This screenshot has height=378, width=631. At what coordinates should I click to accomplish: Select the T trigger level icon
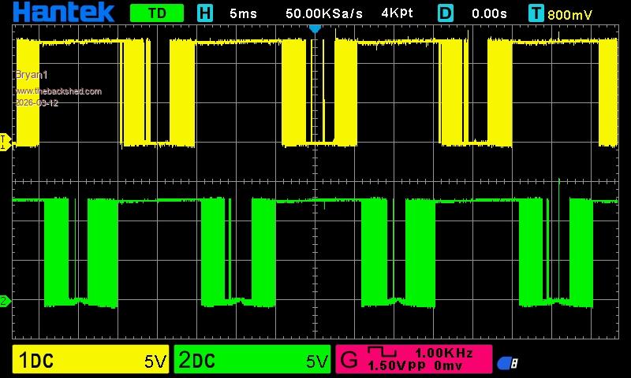[x=537, y=13]
